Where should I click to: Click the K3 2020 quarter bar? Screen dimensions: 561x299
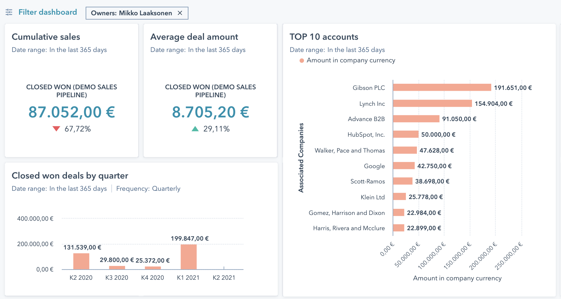[x=117, y=268]
